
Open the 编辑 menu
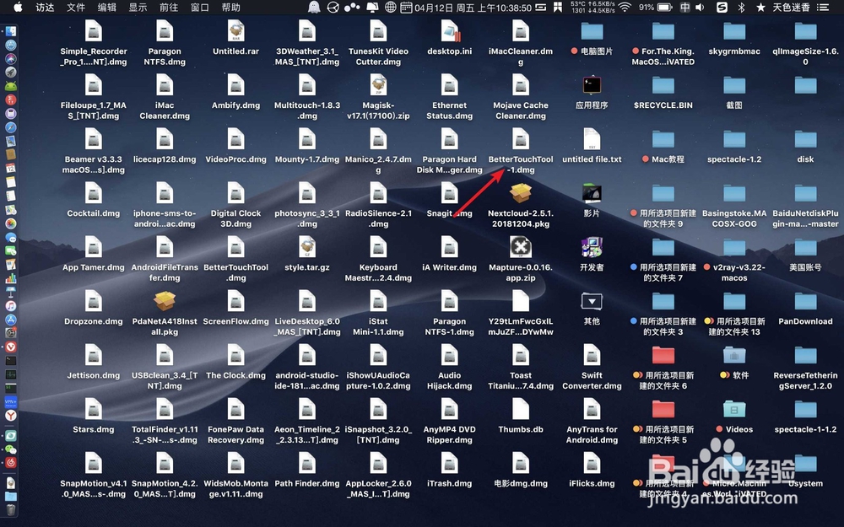tap(107, 7)
